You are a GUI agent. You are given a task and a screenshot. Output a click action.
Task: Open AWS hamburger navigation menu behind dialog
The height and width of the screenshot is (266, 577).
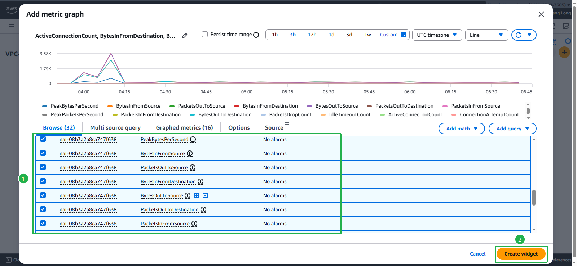point(11,26)
